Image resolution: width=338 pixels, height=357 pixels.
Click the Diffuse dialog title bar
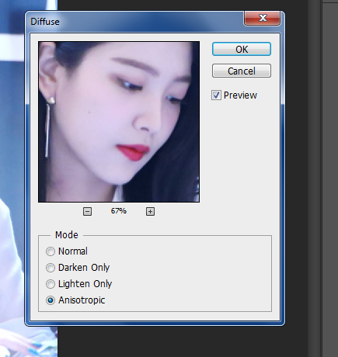click(x=134, y=22)
